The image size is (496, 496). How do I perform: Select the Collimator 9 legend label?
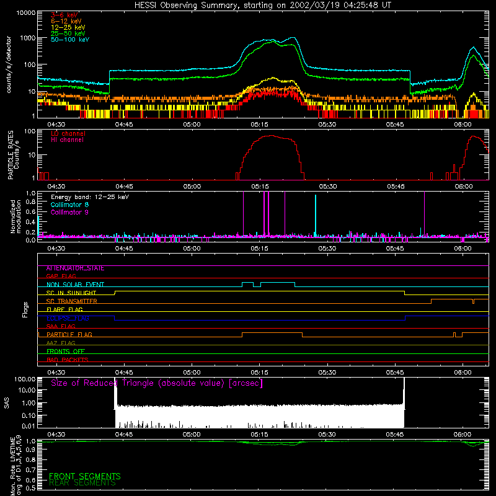69,212
